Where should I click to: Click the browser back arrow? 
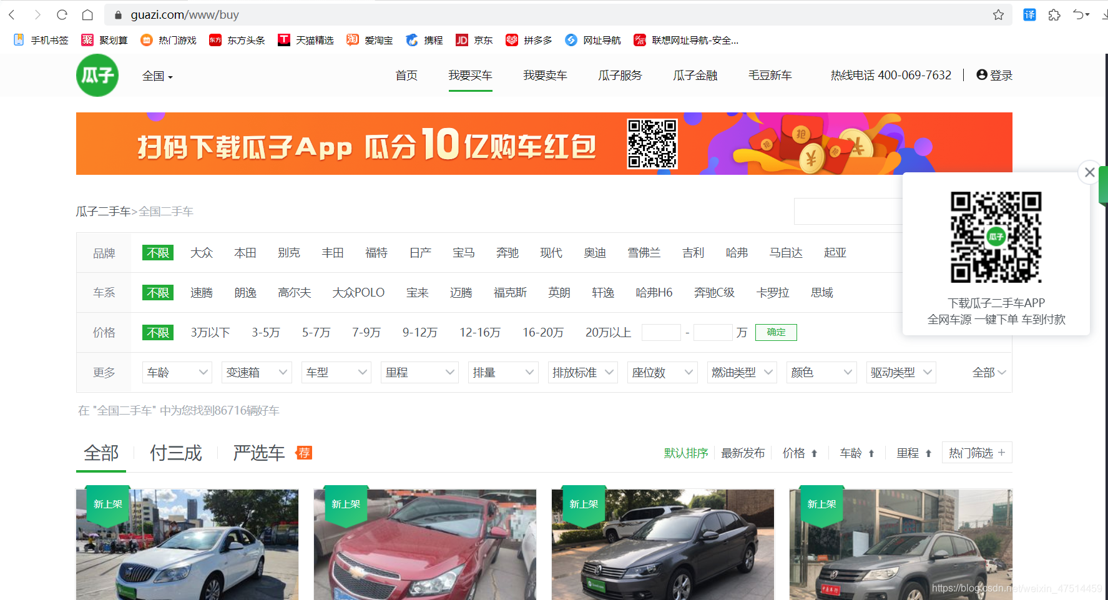12,14
